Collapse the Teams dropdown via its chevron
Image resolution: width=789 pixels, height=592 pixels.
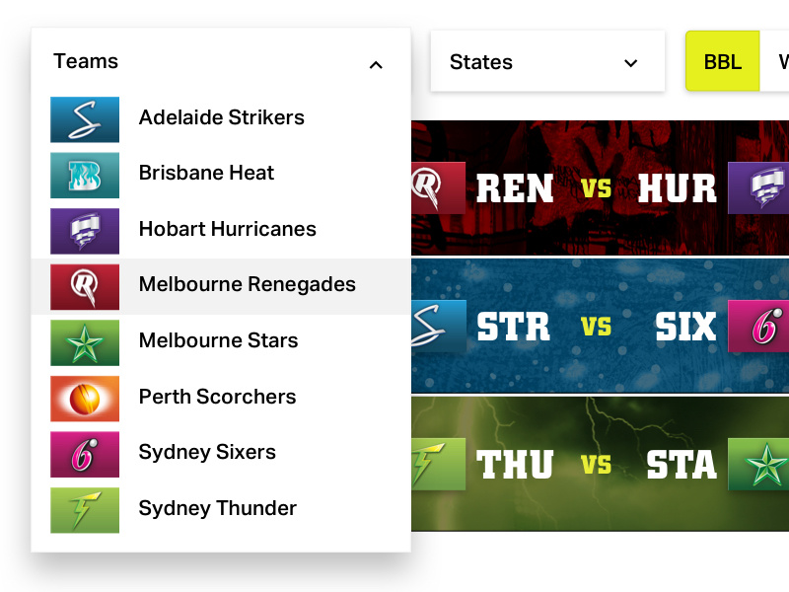[x=376, y=64]
